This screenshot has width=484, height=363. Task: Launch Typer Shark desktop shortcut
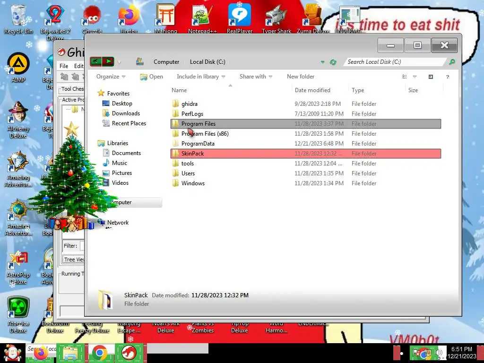[276, 18]
